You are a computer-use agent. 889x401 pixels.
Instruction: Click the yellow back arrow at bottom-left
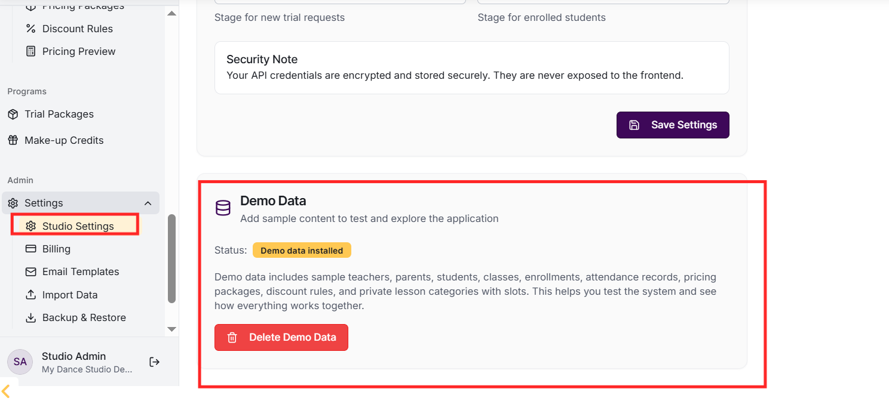pyautogui.click(x=6, y=391)
